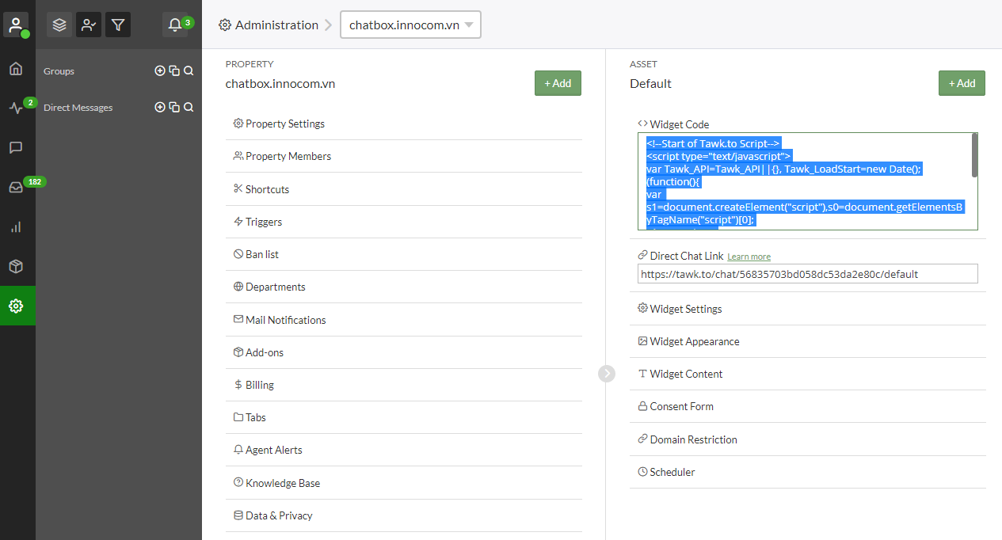Image resolution: width=1002 pixels, height=540 pixels.
Task: Open Departments
Action: point(404,287)
